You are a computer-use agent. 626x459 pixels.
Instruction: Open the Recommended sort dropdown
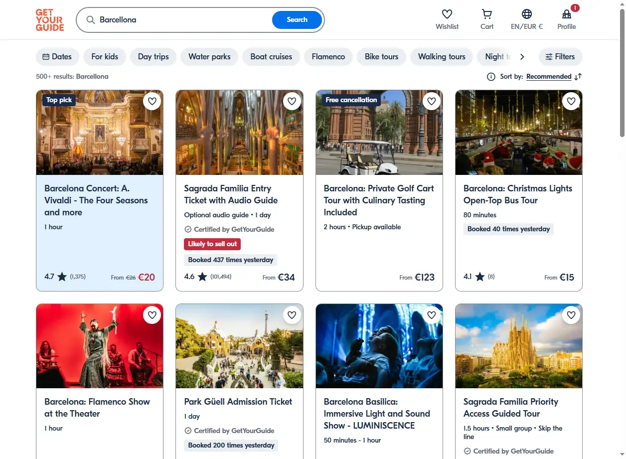(549, 77)
